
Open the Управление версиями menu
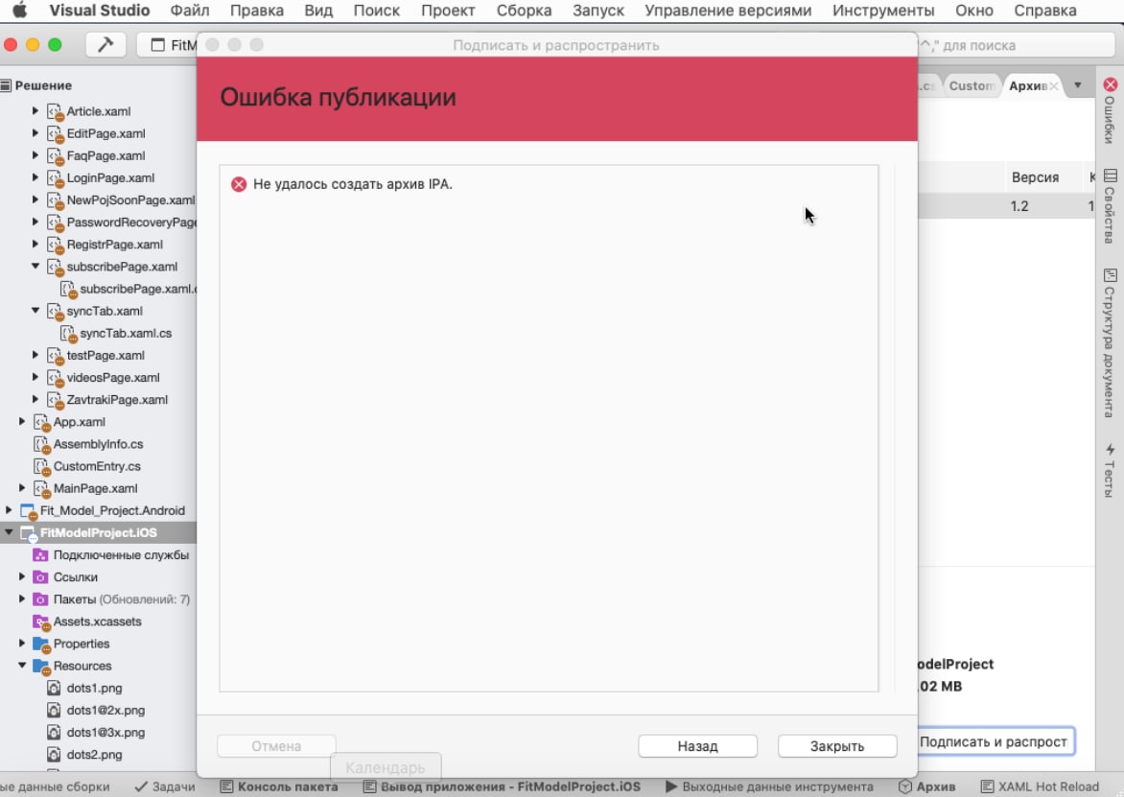click(728, 10)
